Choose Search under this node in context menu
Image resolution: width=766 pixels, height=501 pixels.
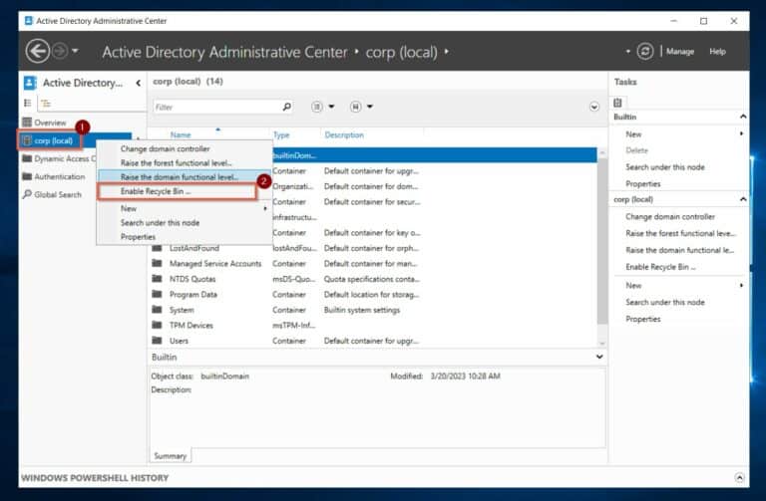click(160, 222)
